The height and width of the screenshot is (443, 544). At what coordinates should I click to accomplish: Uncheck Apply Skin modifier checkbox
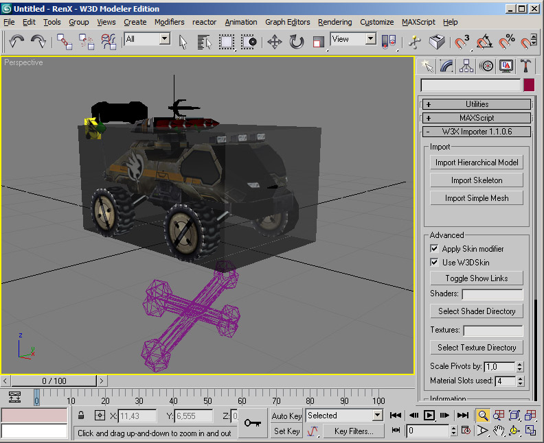coord(434,249)
